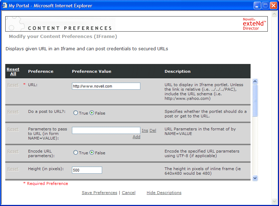
Task: Click the preferences list scrollbar thumb
Action: click(255, 101)
